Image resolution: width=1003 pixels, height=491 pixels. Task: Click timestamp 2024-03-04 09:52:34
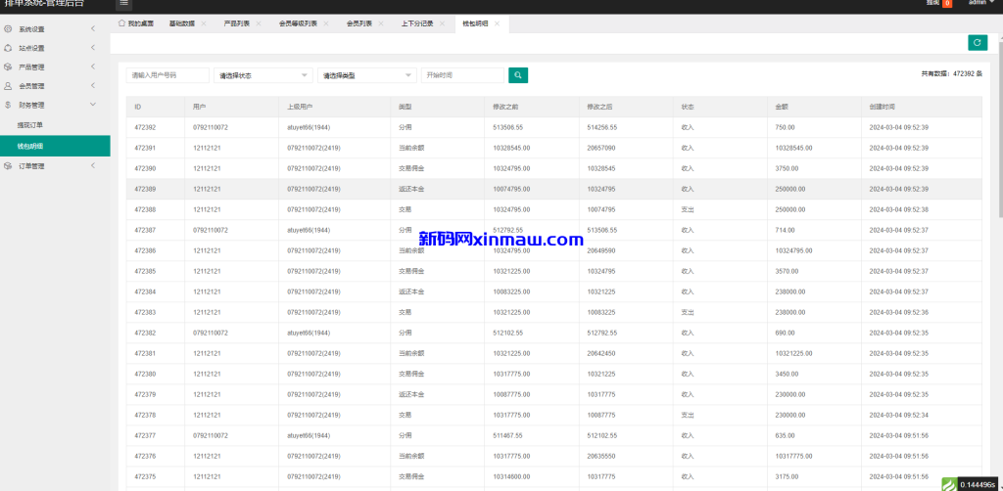[x=899, y=415]
